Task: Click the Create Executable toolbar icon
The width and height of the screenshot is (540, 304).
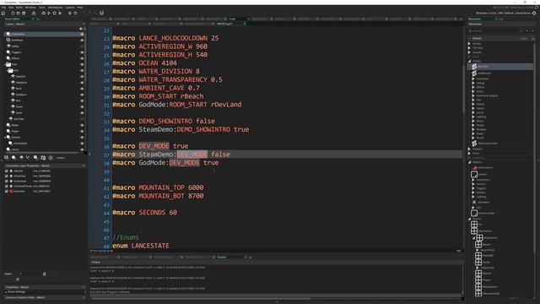Action: tap(34, 14)
